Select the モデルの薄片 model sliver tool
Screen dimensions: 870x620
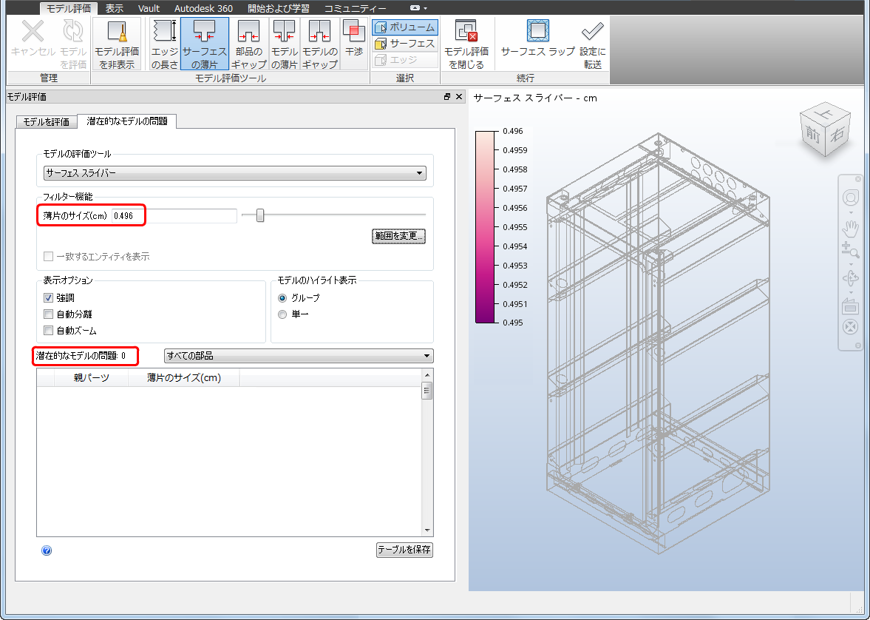point(284,44)
